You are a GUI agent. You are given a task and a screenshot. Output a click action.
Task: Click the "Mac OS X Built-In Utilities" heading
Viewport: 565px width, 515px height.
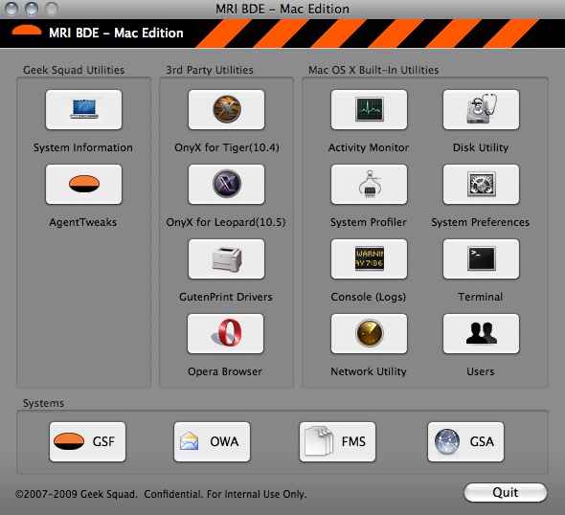(x=373, y=70)
